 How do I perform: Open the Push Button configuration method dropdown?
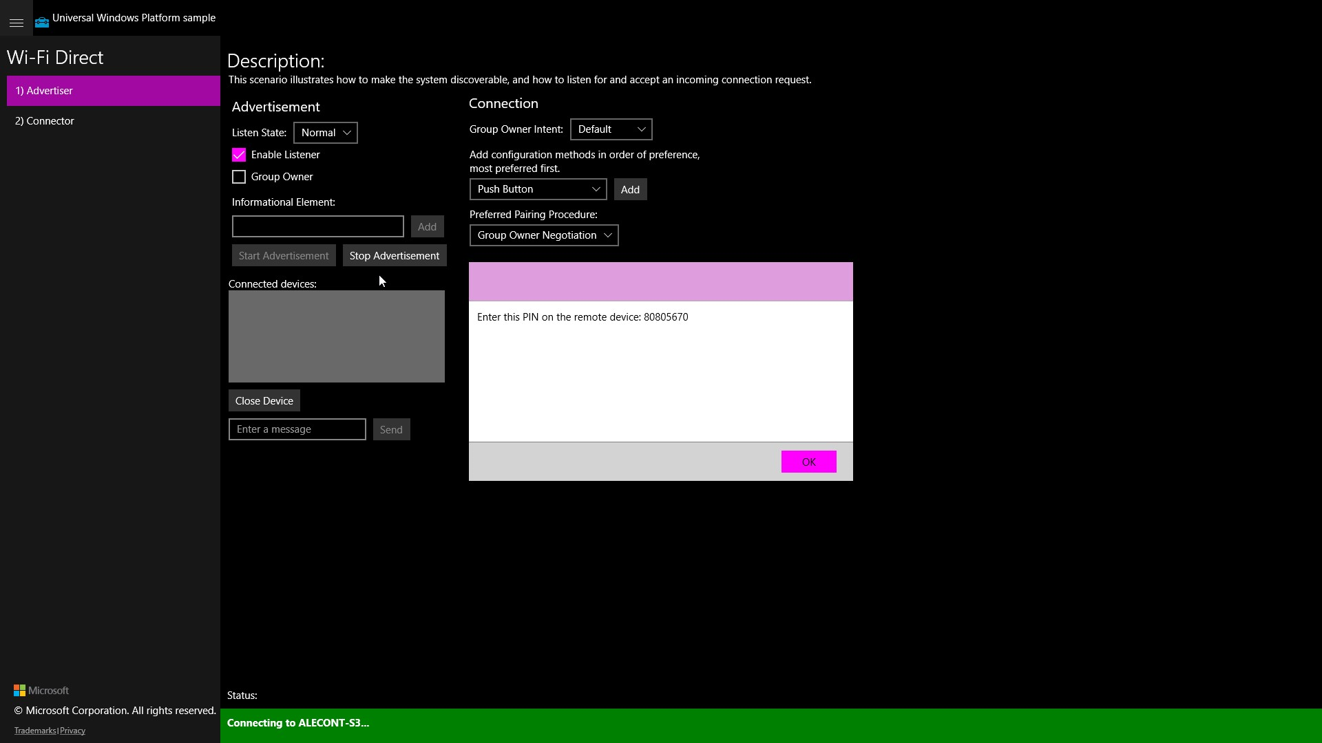click(538, 189)
